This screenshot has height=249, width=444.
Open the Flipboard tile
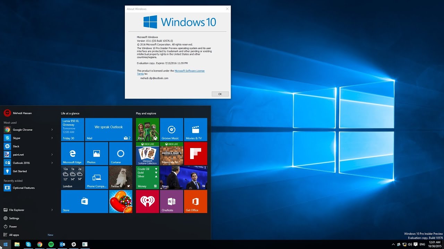196,154
